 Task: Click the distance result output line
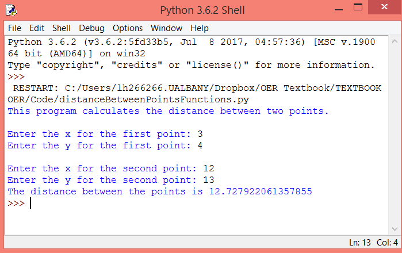pyautogui.click(x=159, y=191)
